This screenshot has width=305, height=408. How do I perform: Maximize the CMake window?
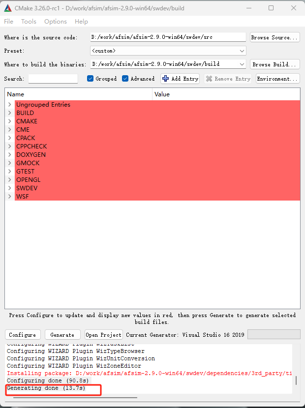coord(271,8)
